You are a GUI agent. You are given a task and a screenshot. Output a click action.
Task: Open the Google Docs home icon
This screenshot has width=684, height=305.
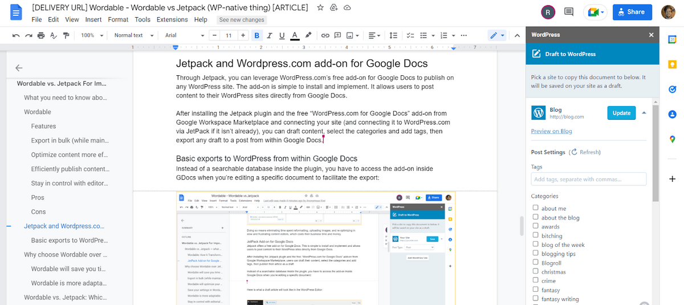click(16, 13)
